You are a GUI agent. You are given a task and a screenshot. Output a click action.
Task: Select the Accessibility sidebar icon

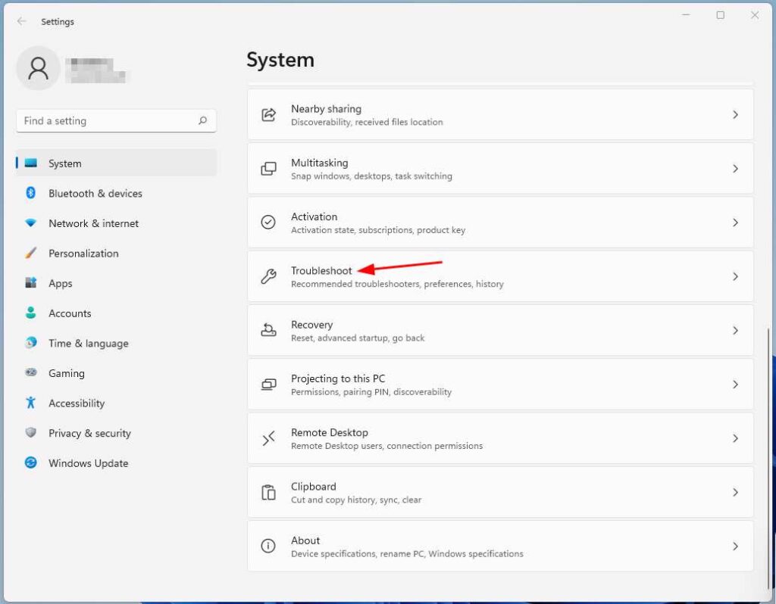(x=30, y=403)
